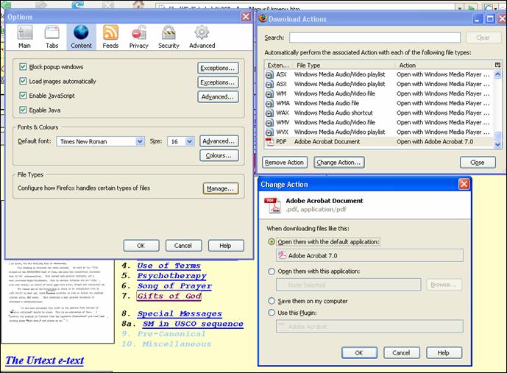The image size is (507, 373).
Task: Click the Manage... file types button
Action: [x=221, y=188]
